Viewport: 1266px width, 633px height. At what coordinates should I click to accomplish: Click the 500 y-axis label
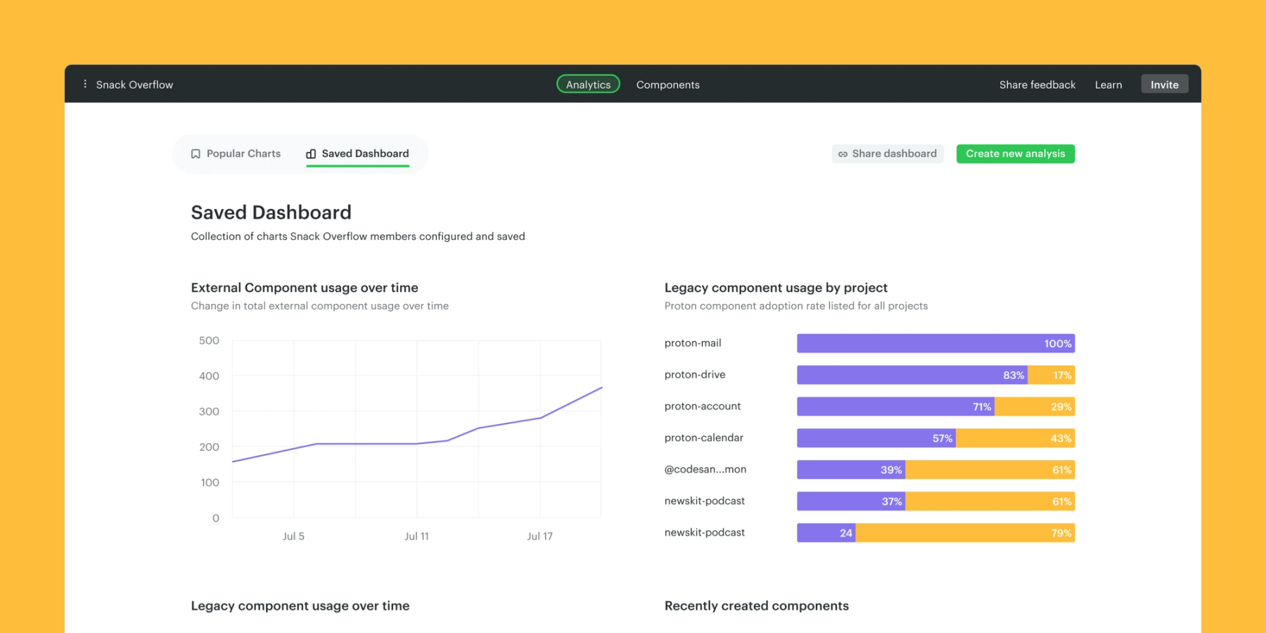pyautogui.click(x=209, y=340)
